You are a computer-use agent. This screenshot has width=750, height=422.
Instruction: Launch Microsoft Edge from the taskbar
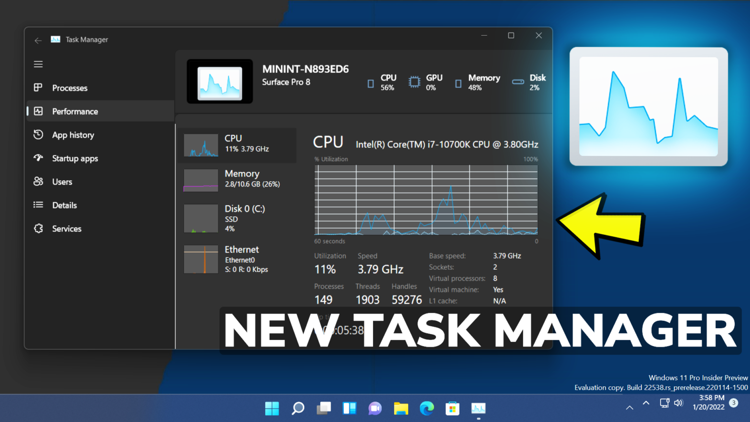(427, 408)
